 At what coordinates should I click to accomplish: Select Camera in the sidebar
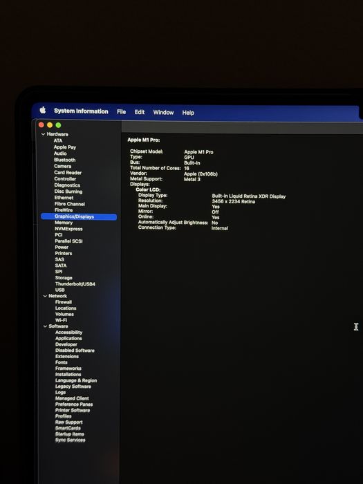63,166
